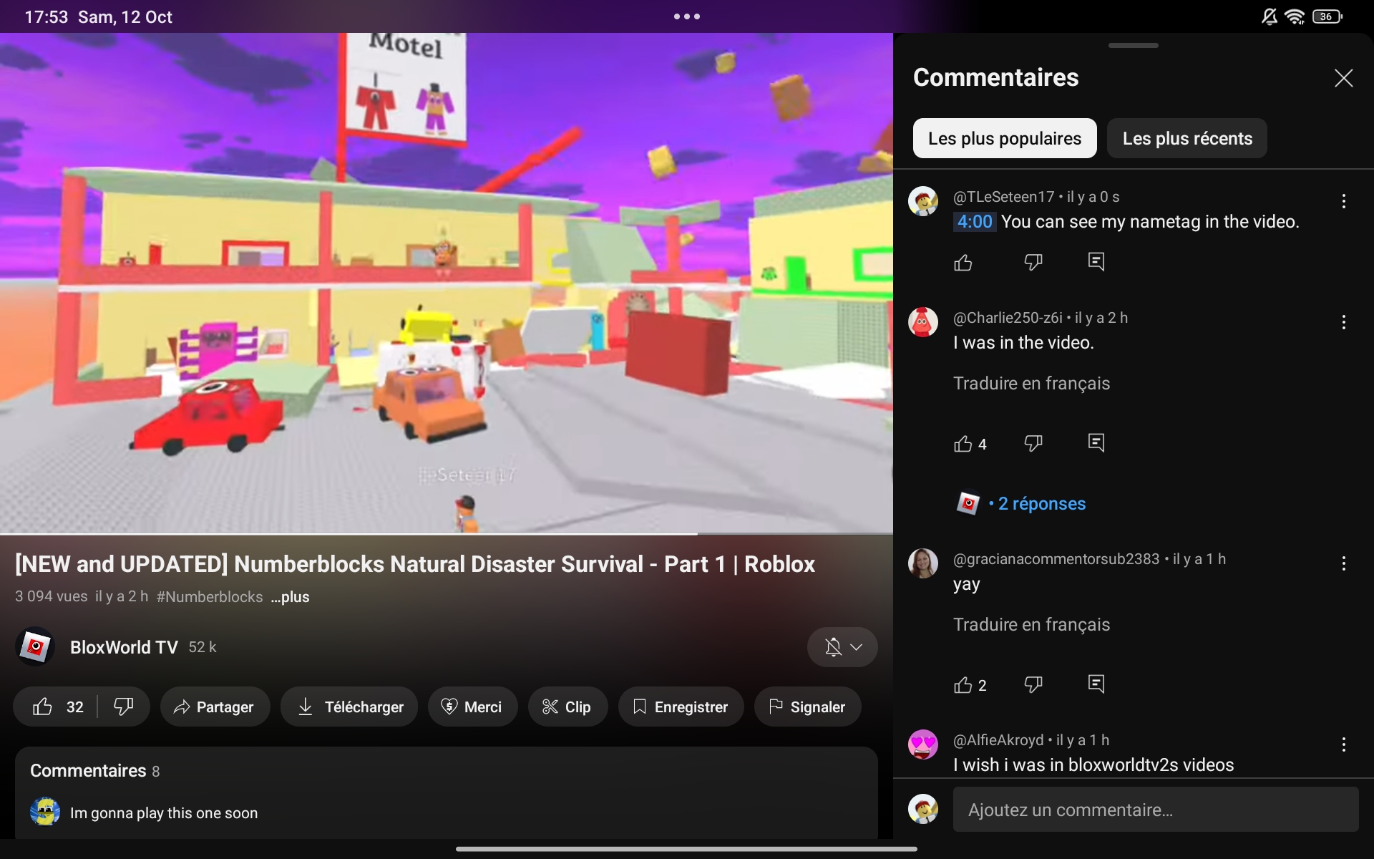The image size is (1374, 859).
Task: Tap the battery status indicator
Action: tap(1327, 16)
